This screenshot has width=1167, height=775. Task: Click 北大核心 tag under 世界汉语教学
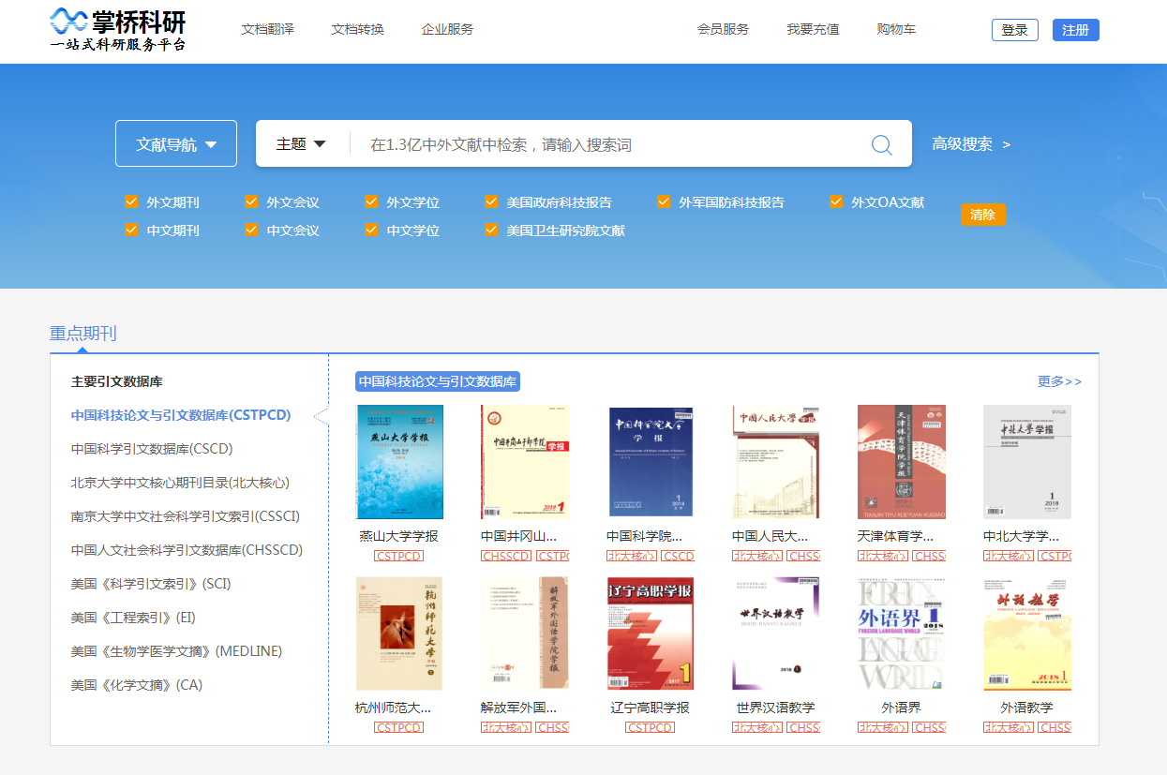[x=757, y=727]
